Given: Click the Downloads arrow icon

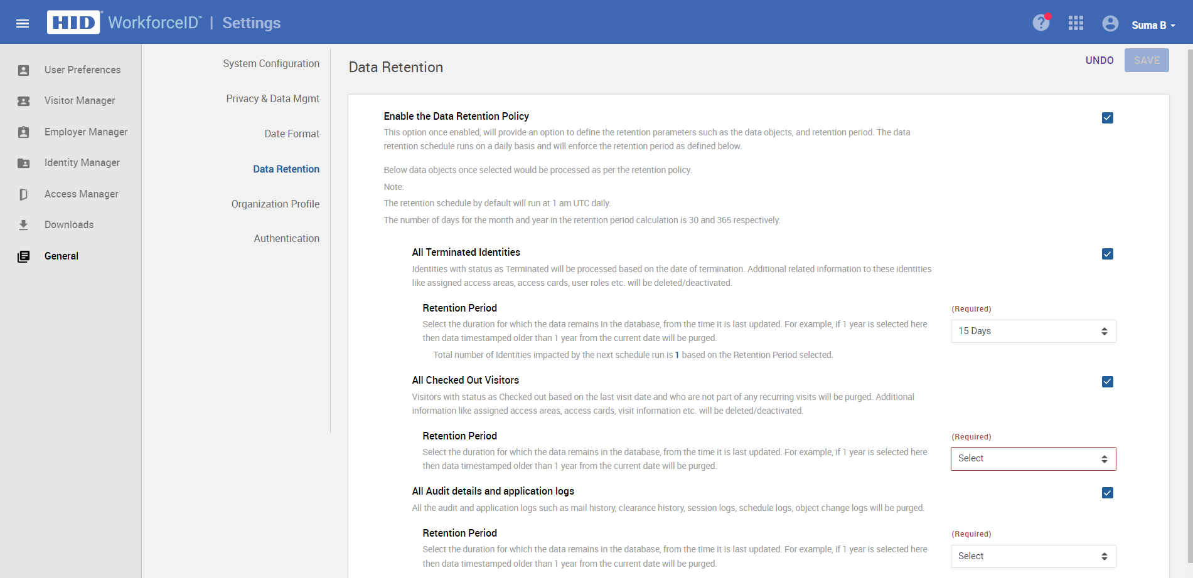Looking at the screenshot, I should (23, 225).
